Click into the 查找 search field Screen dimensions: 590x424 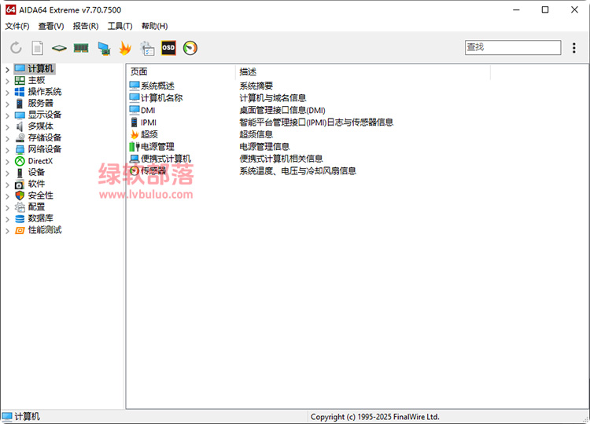[x=513, y=47]
